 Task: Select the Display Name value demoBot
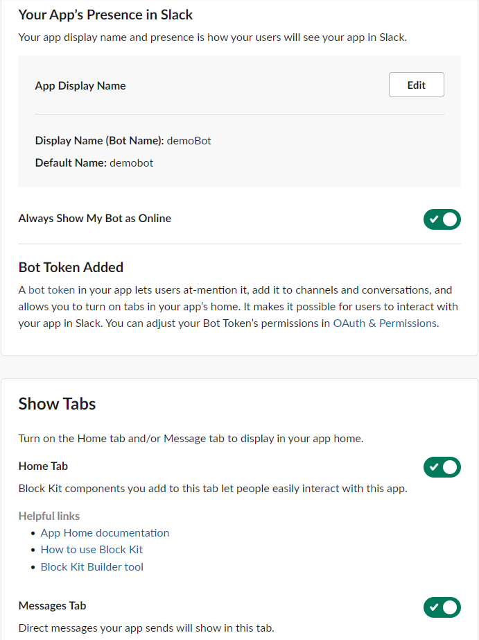click(x=189, y=141)
